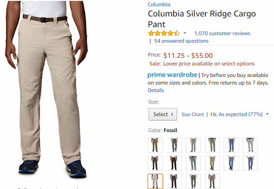Viewport: 274px width, 189px height.
Task: Open the Columbia brand link
Action: tap(159, 4)
